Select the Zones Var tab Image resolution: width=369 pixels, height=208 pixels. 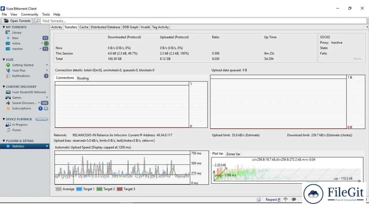233,154
